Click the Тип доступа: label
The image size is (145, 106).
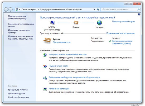click(96, 38)
